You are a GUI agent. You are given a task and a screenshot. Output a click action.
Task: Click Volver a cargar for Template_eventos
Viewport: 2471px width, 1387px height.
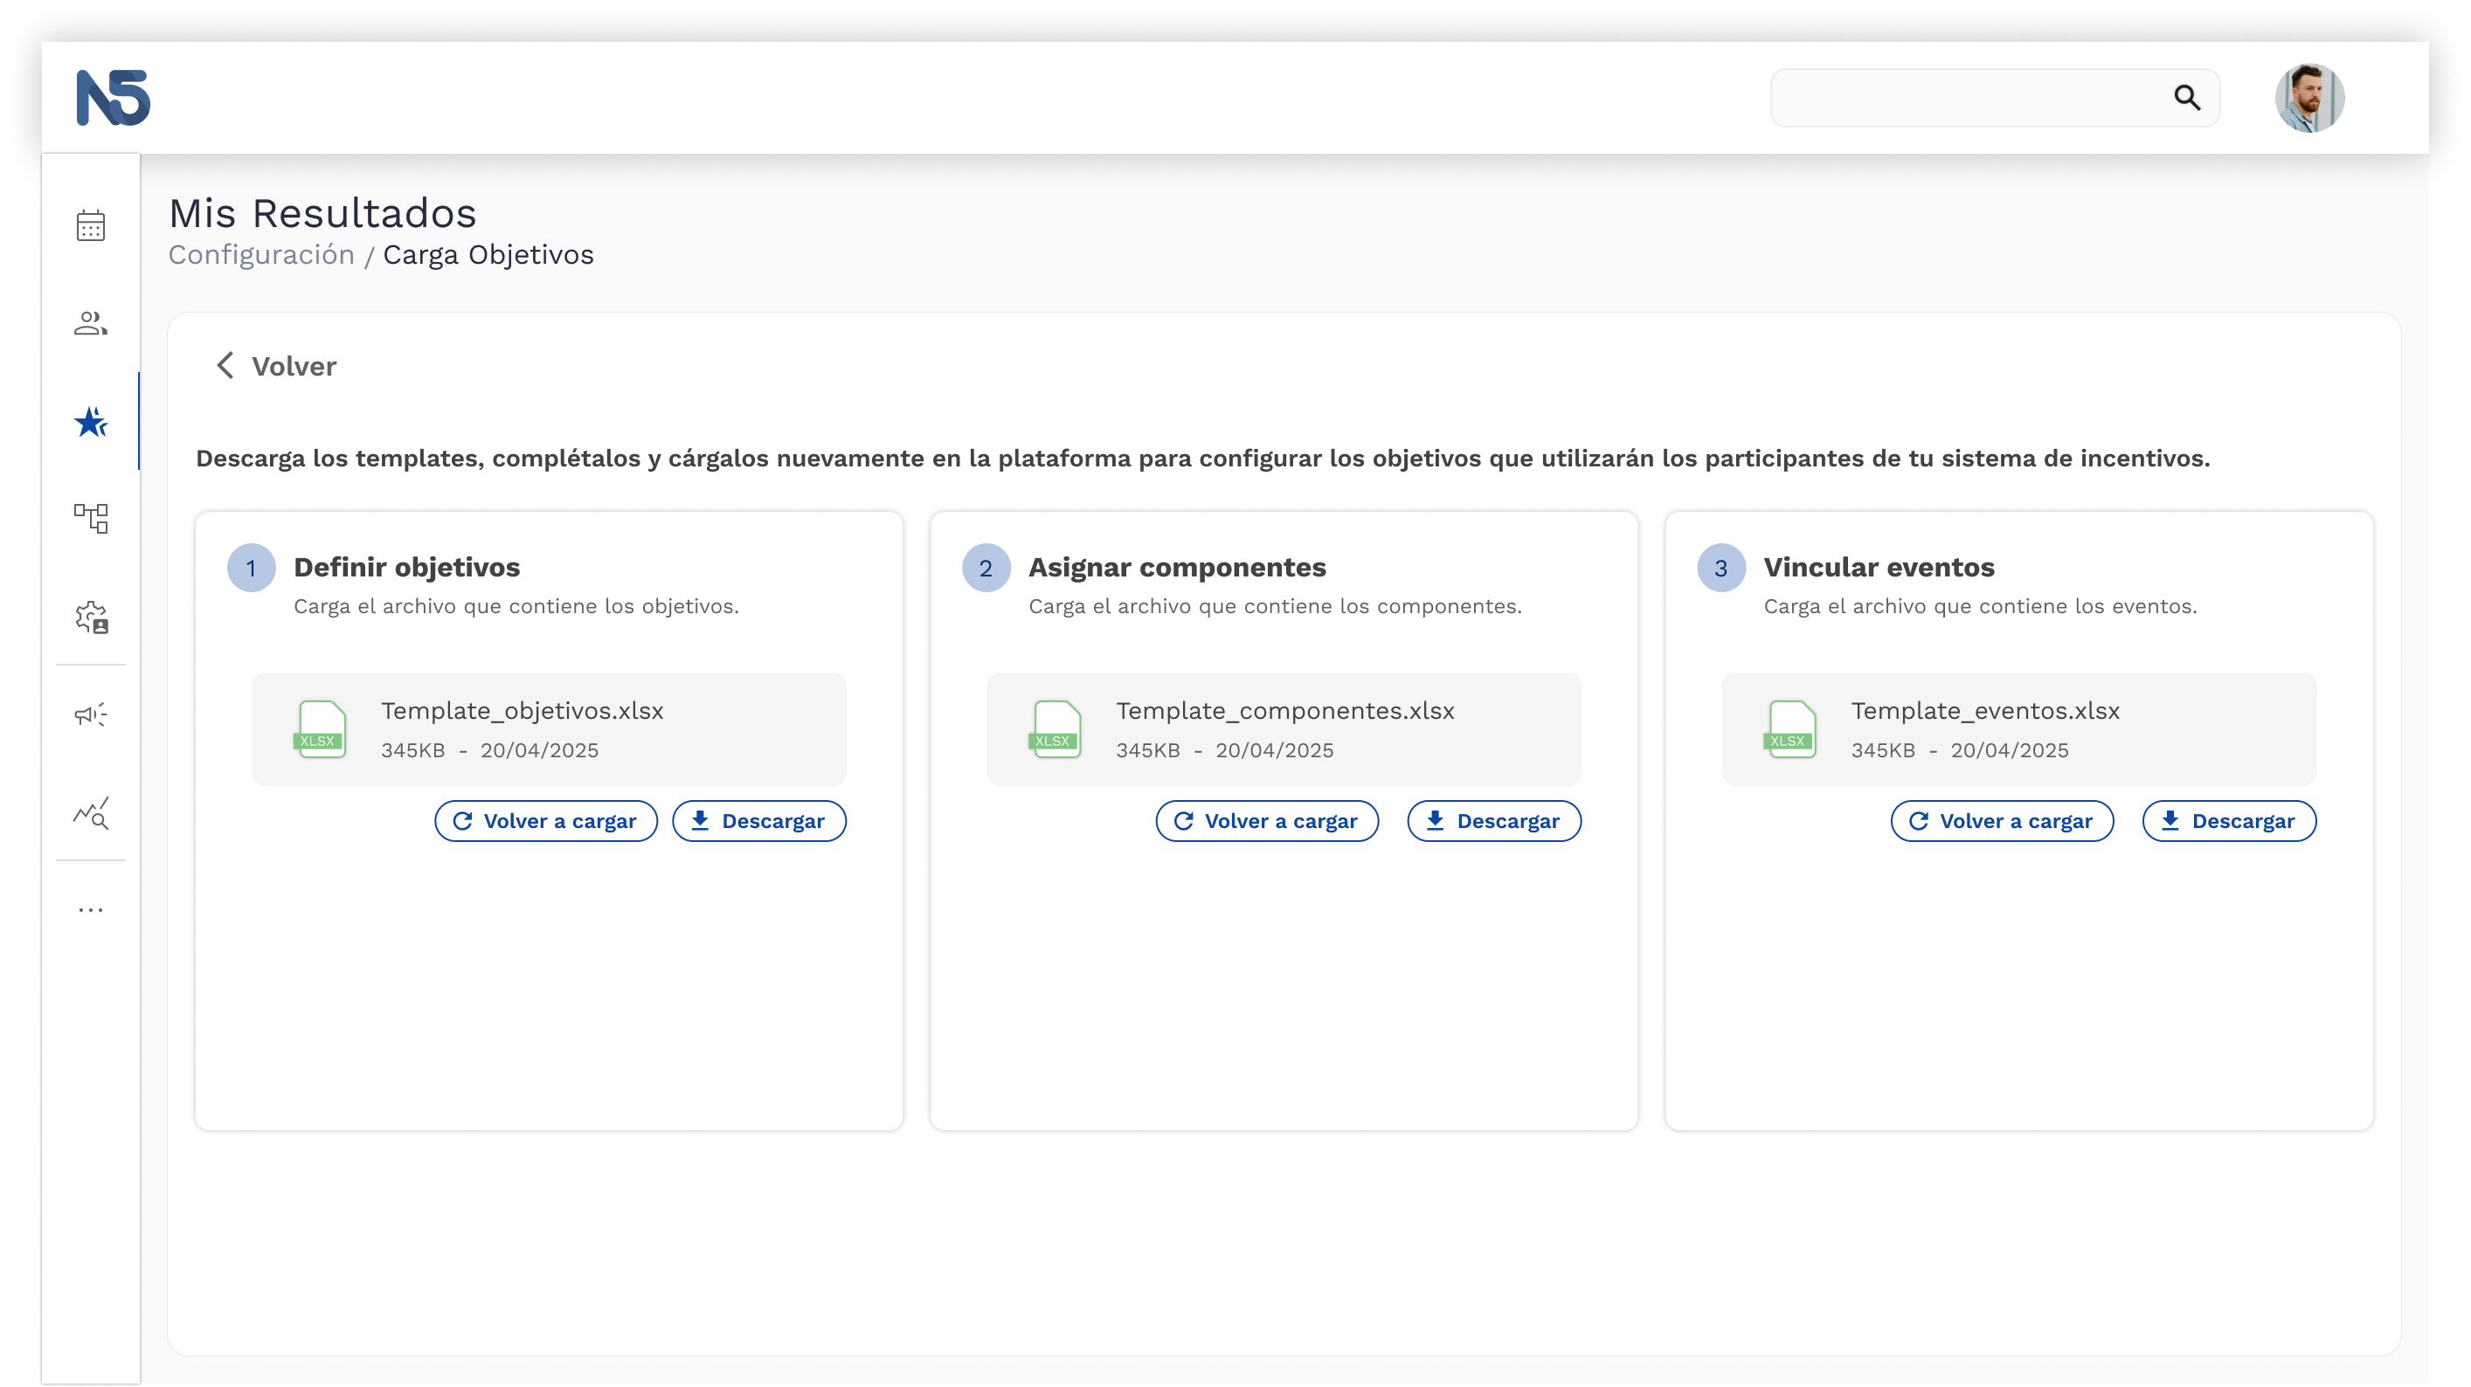coord(2002,821)
